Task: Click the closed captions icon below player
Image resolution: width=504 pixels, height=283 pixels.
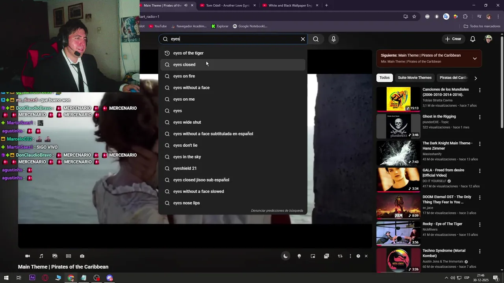Action: [69, 256]
